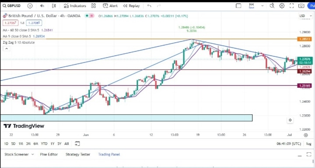Open the layout selection square icon

pyautogui.click(x=238, y=6)
